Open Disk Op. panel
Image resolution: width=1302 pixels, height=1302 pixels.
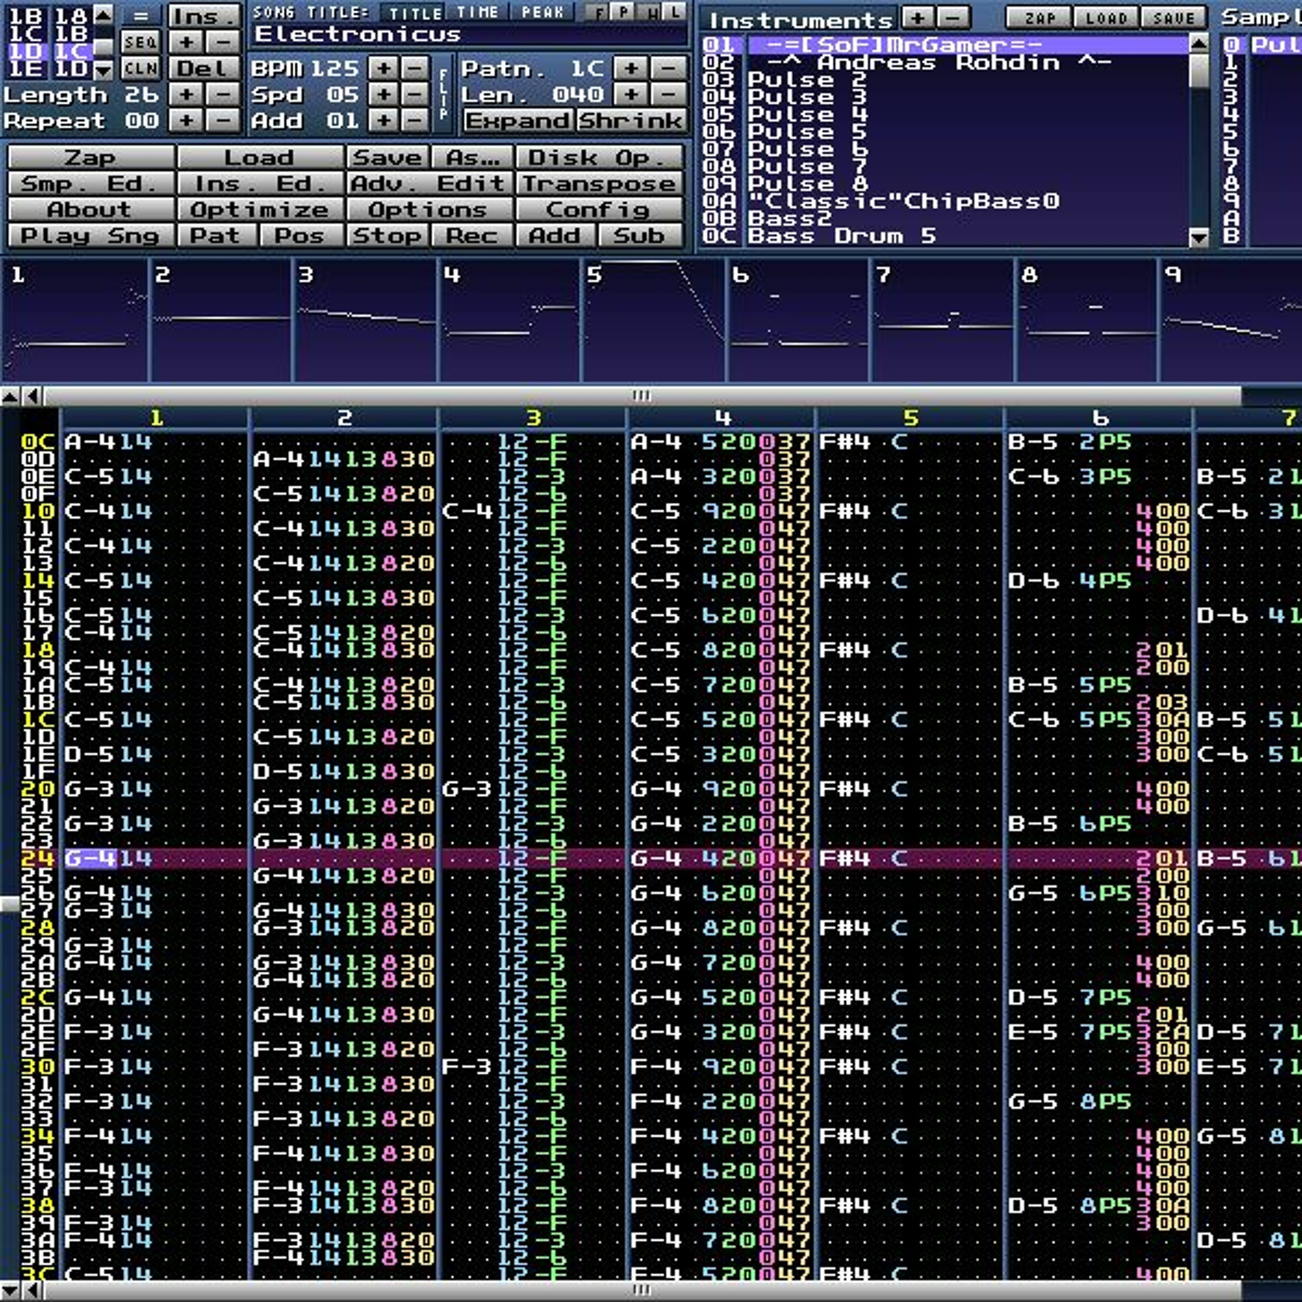[x=599, y=158]
